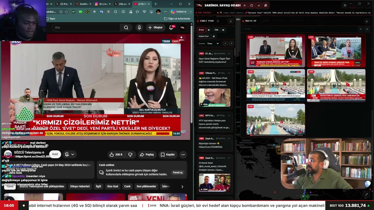Open the bar chart icon in Sakinol header
The width and height of the screenshot is (374, 210).
pyautogui.click(x=259, y=5)
